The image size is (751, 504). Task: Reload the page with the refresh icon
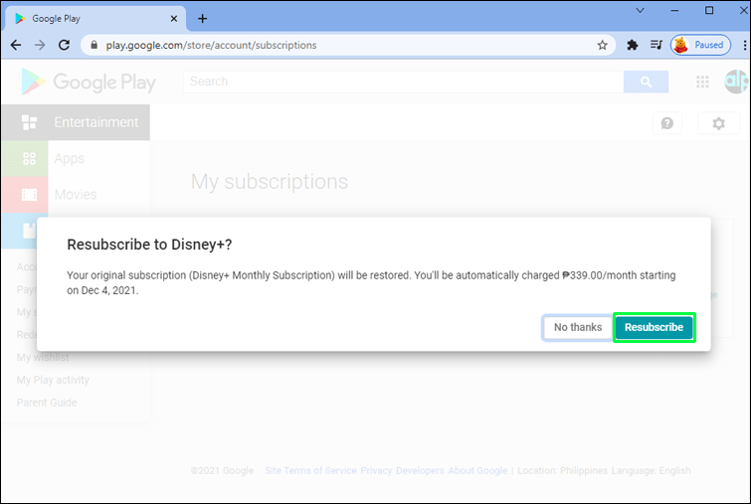point(65,45)
